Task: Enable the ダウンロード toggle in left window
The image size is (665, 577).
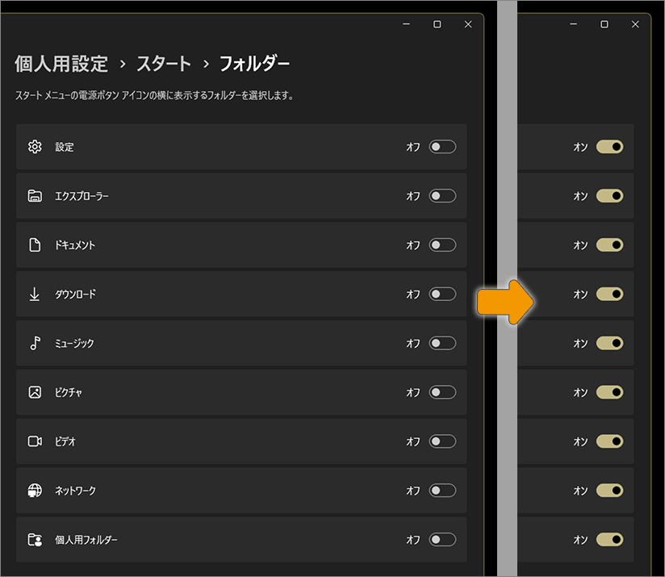Action: point(442,295)
